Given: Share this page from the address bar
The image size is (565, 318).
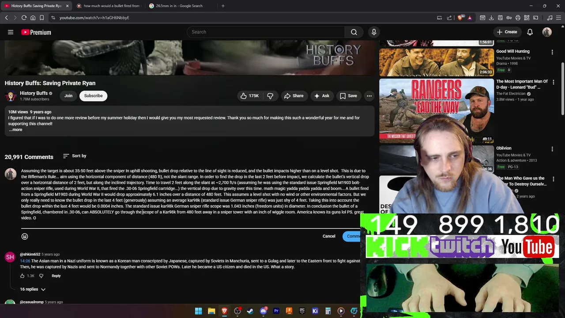Looking at the screenshot, I should point(449,18).
